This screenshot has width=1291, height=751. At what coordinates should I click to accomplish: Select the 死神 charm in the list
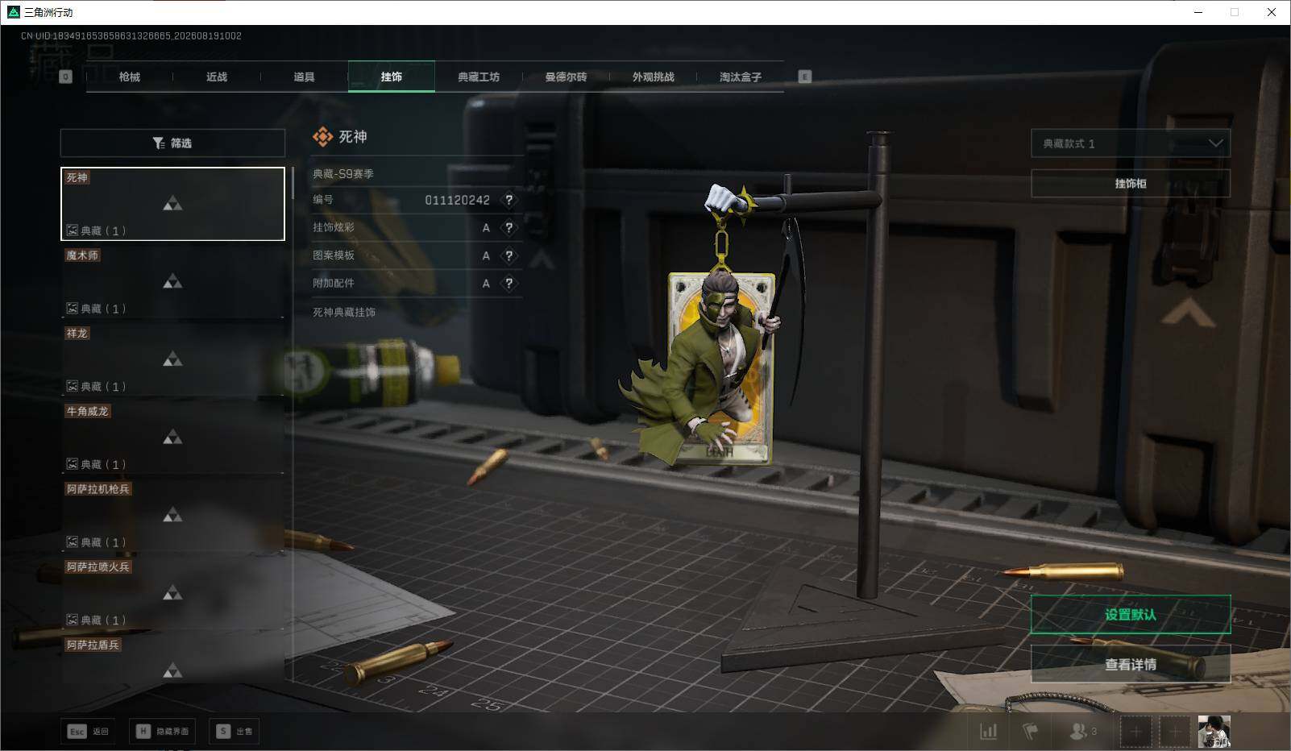click(172, 204)
